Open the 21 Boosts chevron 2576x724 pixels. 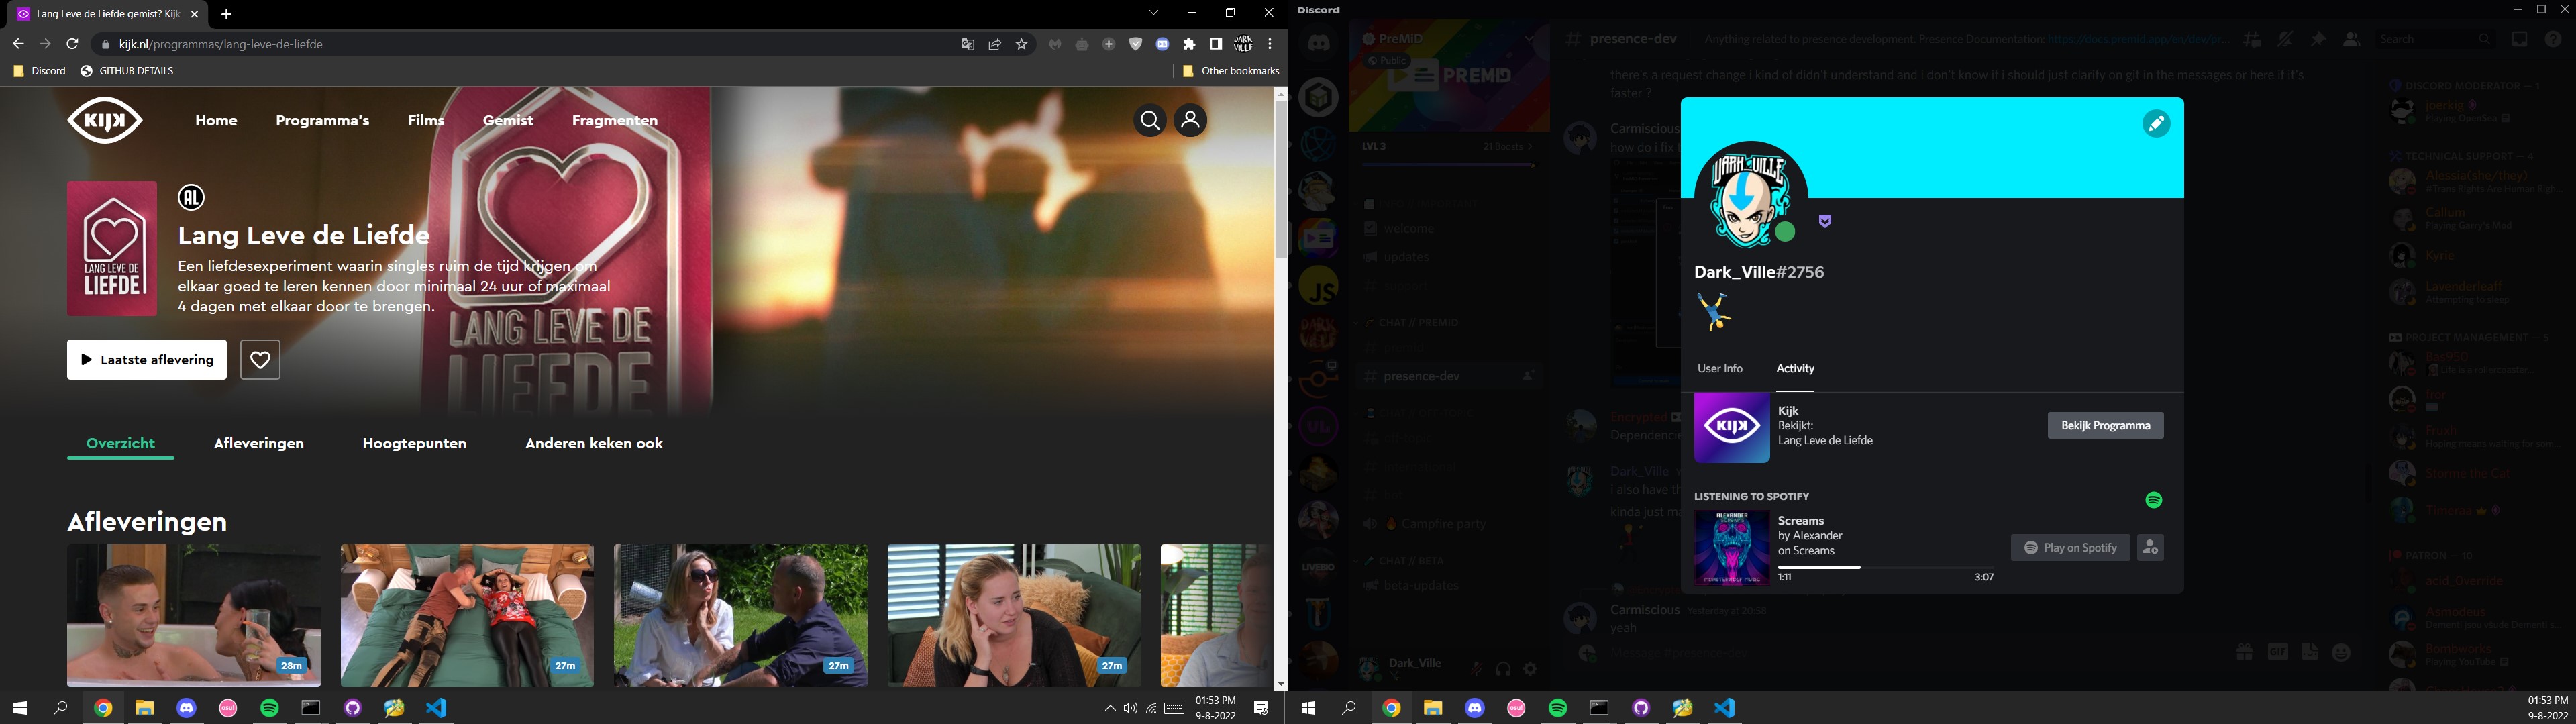1529,147
